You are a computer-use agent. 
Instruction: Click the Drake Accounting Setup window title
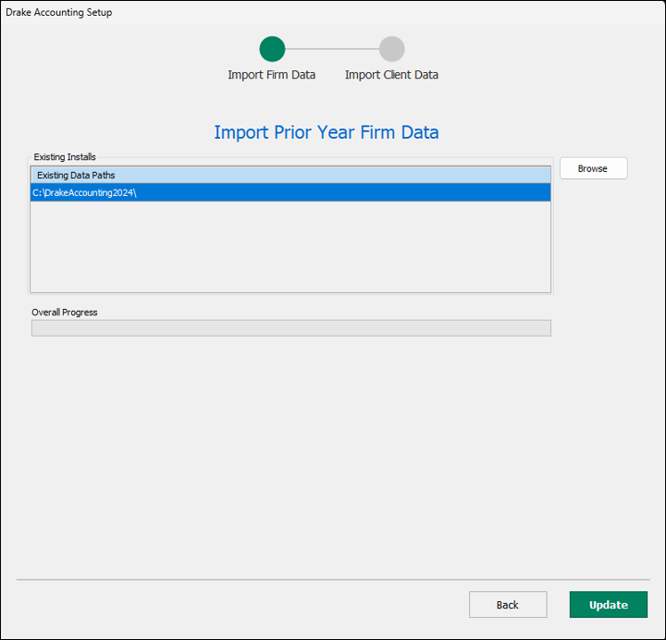(x=58, y=12)
